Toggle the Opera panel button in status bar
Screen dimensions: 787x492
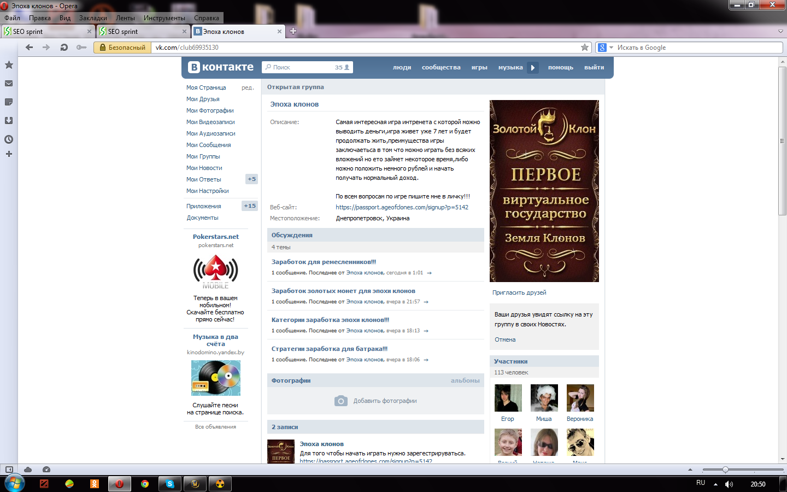click(x=9, y=470)
